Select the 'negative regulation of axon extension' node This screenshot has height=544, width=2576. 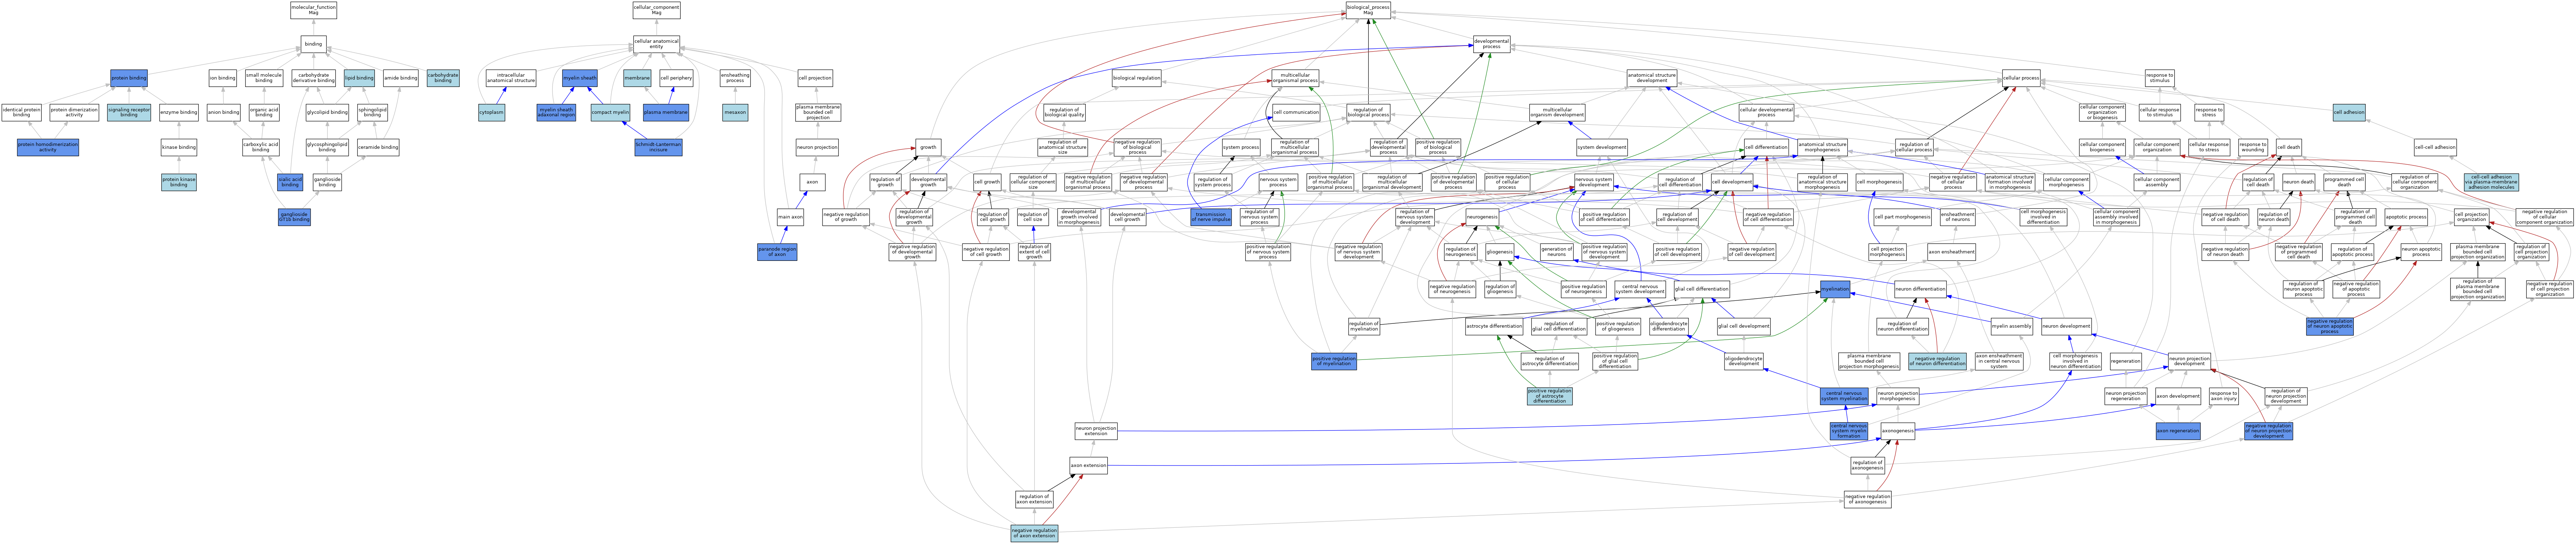coord(1034,533)
